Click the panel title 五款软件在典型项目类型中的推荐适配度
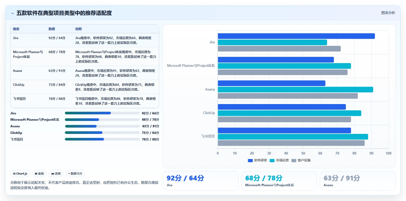406x201 pixels. pyautogui.click(x=64, y=13)
